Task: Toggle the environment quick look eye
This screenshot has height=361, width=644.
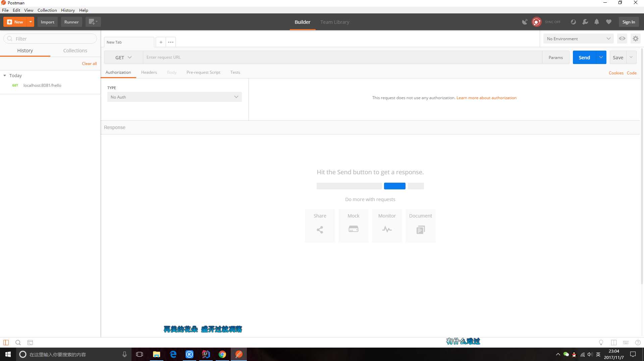Action: [x=622, y=39]
